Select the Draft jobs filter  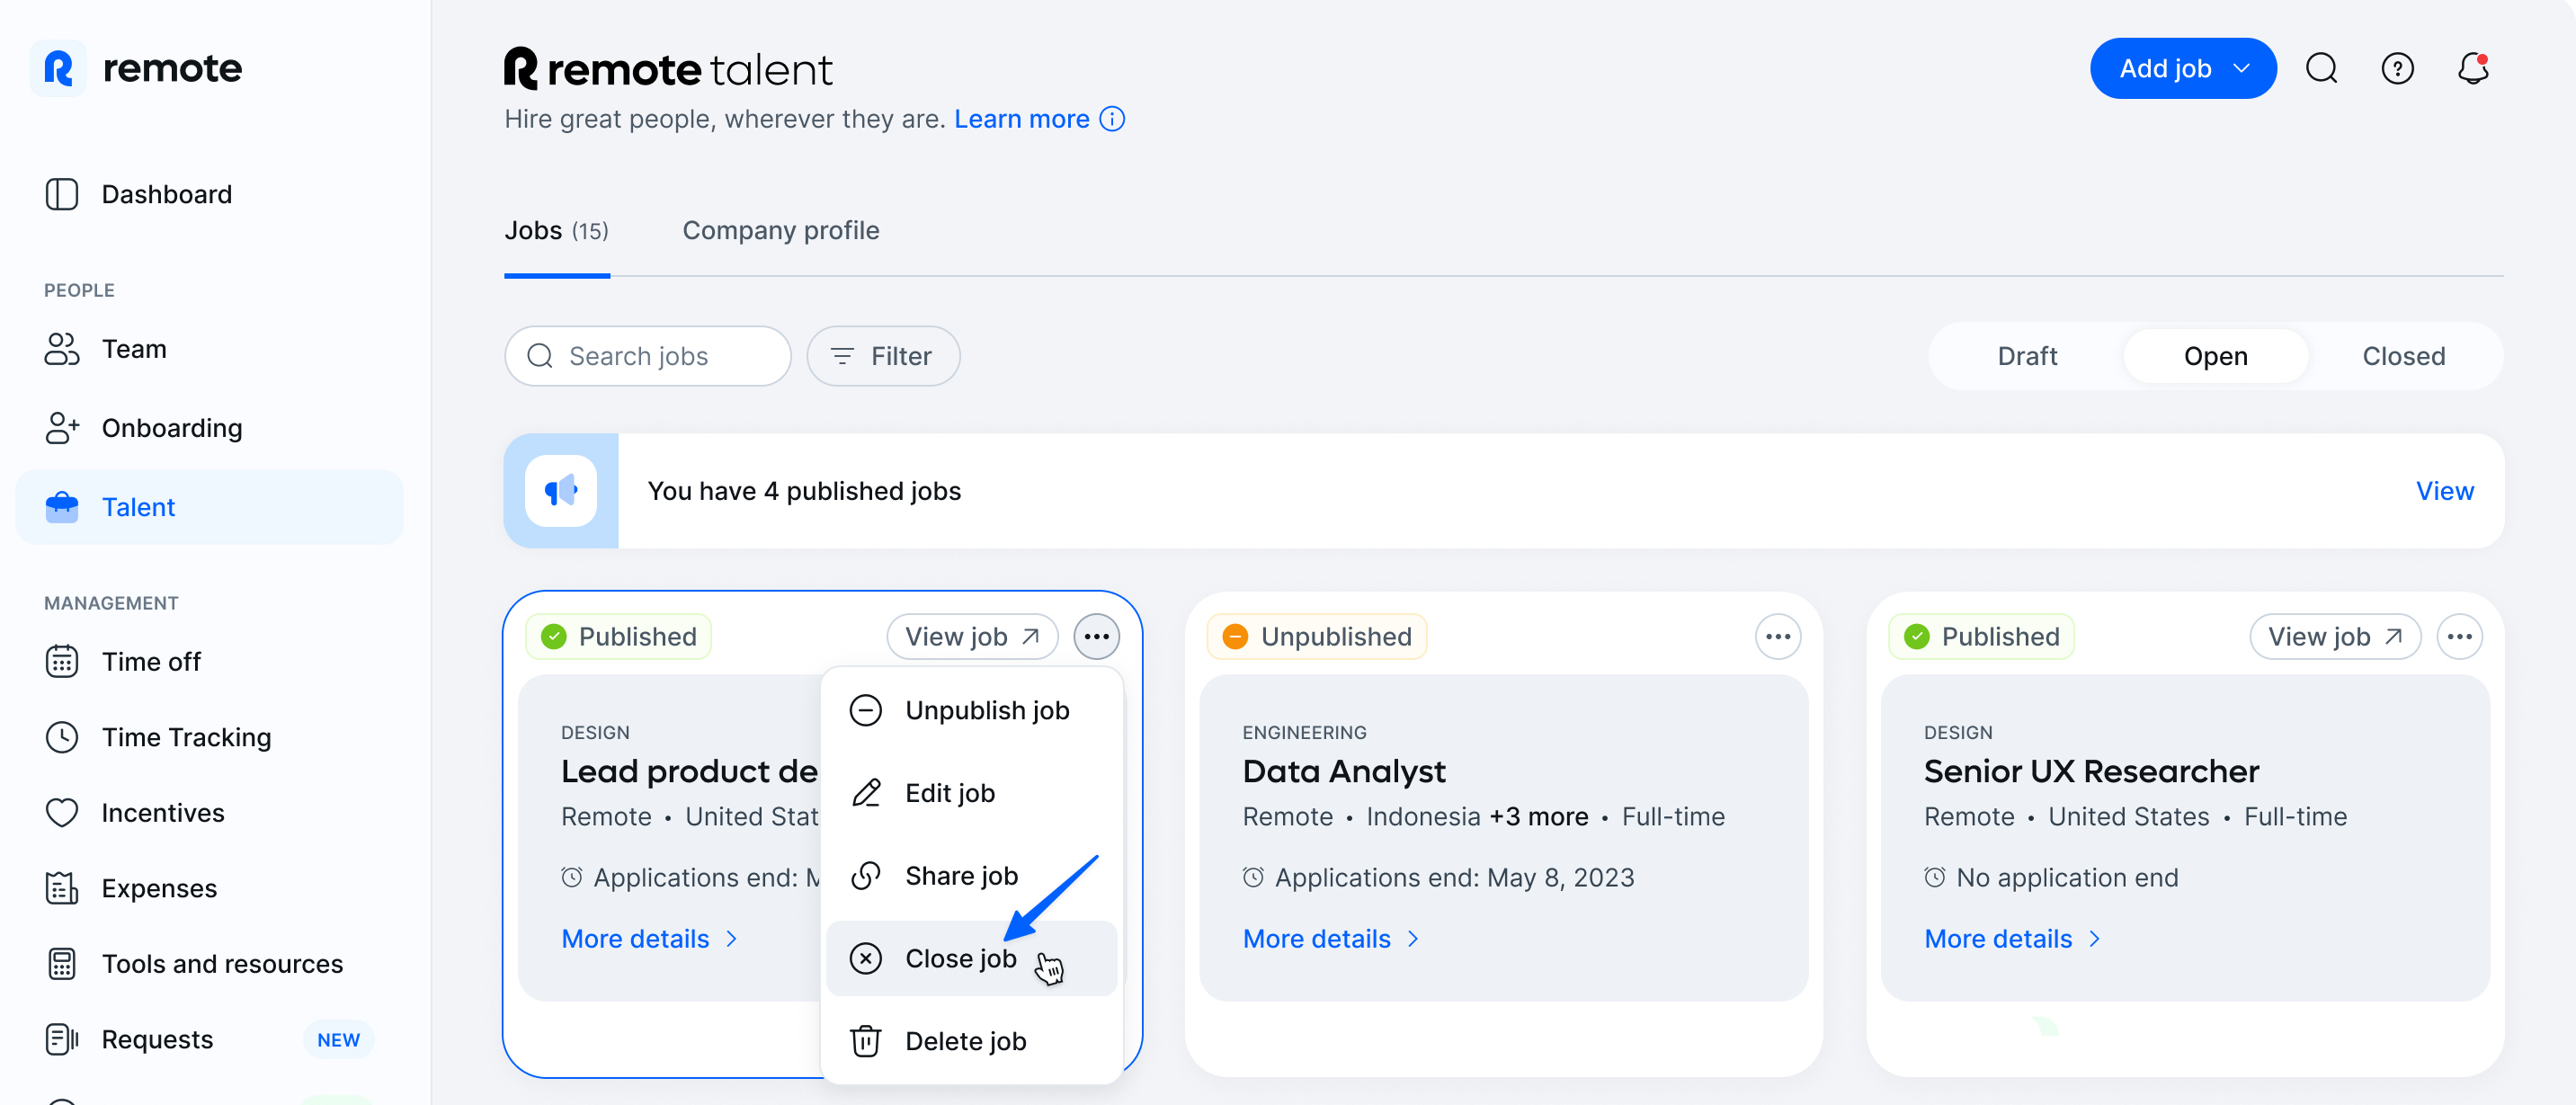2027,355
